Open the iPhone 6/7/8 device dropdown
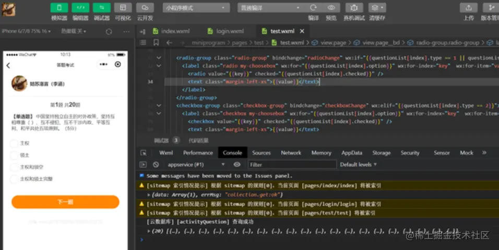Screen dimensions: 499x250 [x=26, y=31]
